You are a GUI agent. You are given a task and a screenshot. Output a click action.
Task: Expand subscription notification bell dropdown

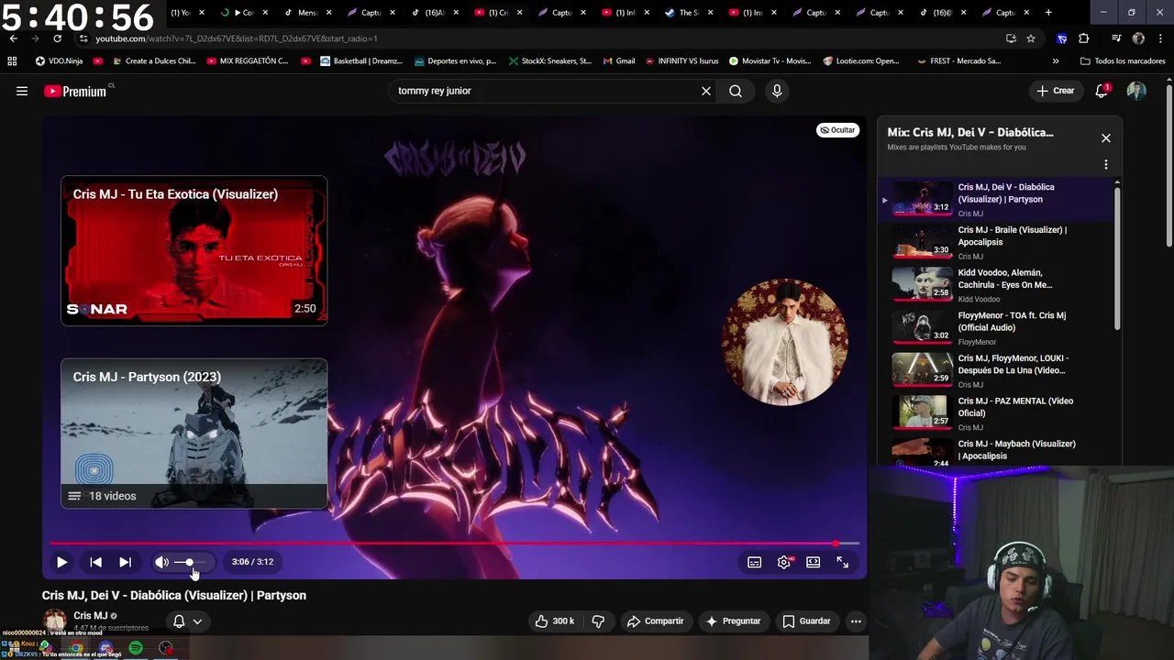187,621
